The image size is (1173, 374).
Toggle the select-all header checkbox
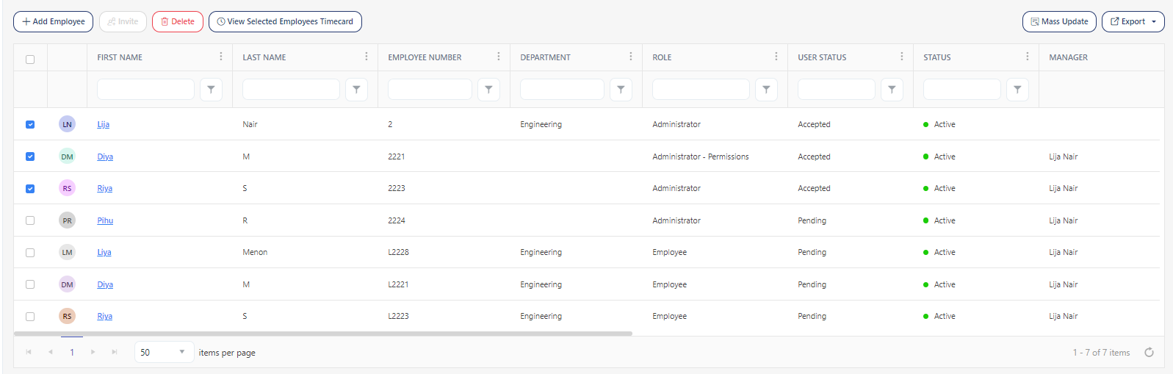(x=30, y=59)
